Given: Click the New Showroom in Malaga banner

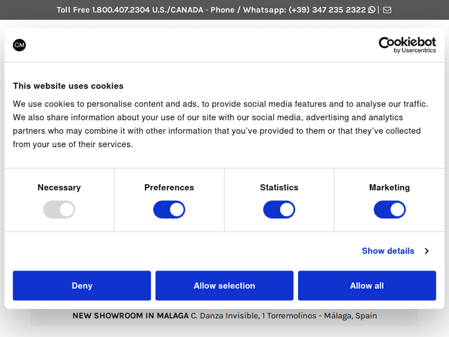Looking at the screenshot, I should pos(224,315).
